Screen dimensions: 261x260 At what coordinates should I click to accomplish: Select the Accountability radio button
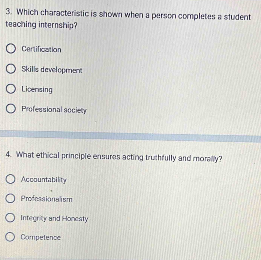tap(10, 179)
